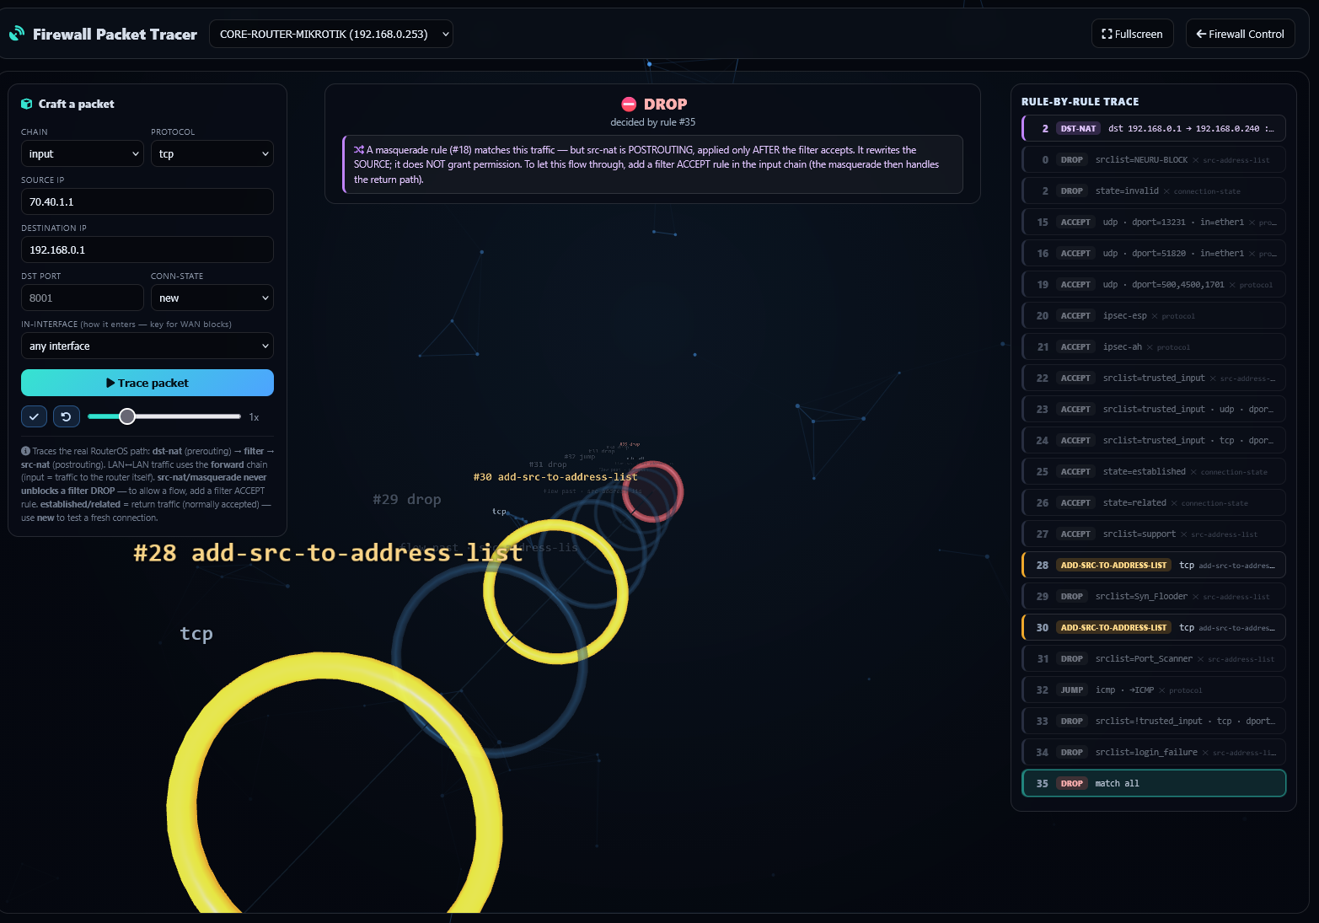The height and width of the screenshot is (923, 1319).
Task: Click the red final drop ring in visualization
Action: click(652, 491)
